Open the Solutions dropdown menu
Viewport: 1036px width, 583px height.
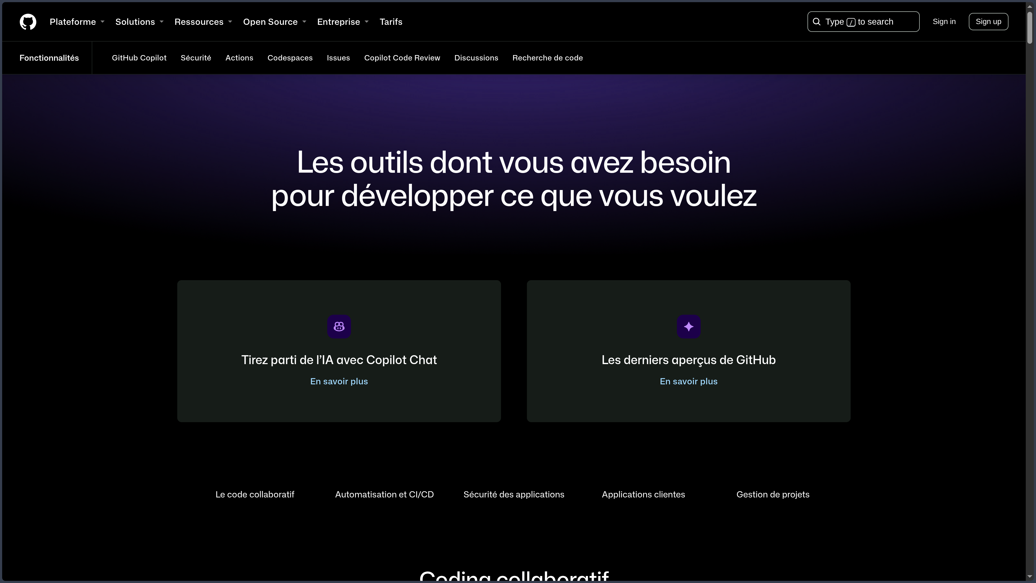[x=139, y=22]
